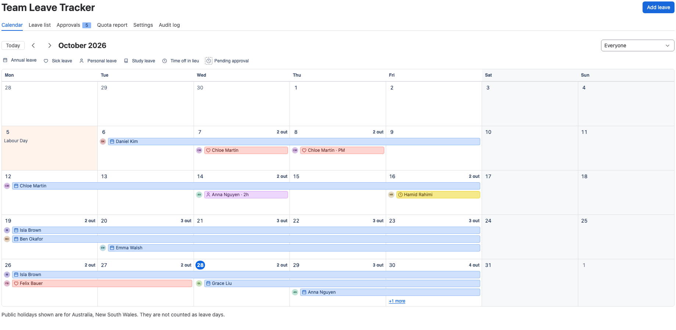This screenshot has width=676, height=330.
Task: Select the highlighted date 28
Action: click(200, 265)
